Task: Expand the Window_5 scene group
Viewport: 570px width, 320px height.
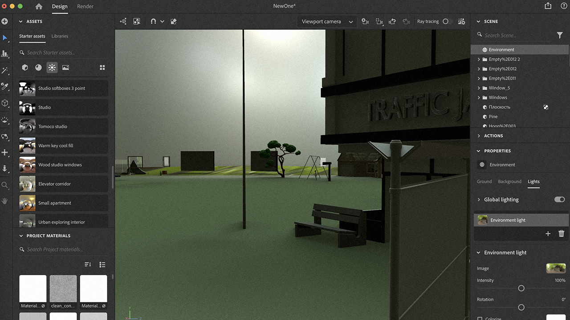Action: 479,88
